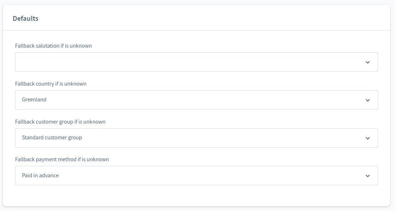Image resolution: width=395 pixels, height=211 pixels.
Task: Click the 'Fallback payment method if is unknown' label
Action: click(x=62, y=159)
